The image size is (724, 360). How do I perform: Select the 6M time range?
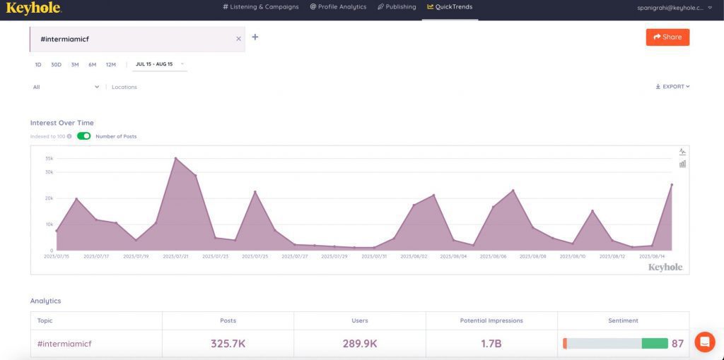pyautogui.click(x=93, y=64)
